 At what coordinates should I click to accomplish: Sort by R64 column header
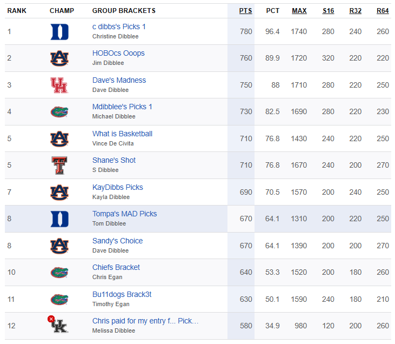point(383,11)
